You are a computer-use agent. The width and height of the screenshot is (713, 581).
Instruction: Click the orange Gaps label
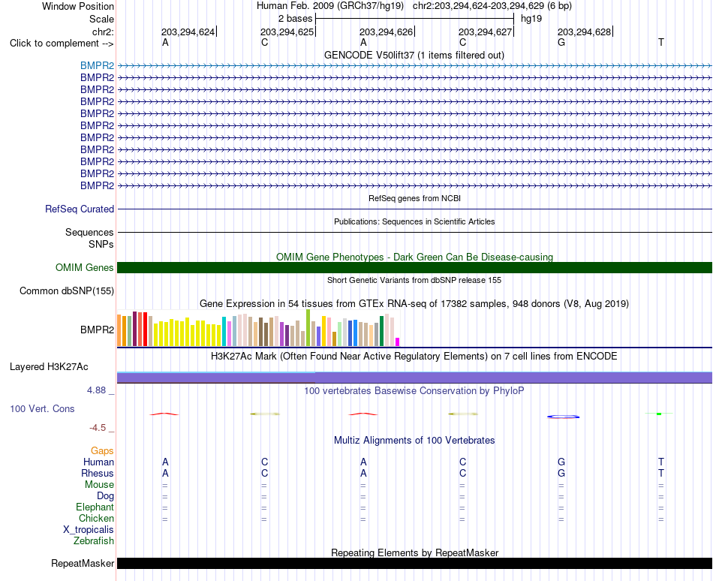tap(102, 450)
